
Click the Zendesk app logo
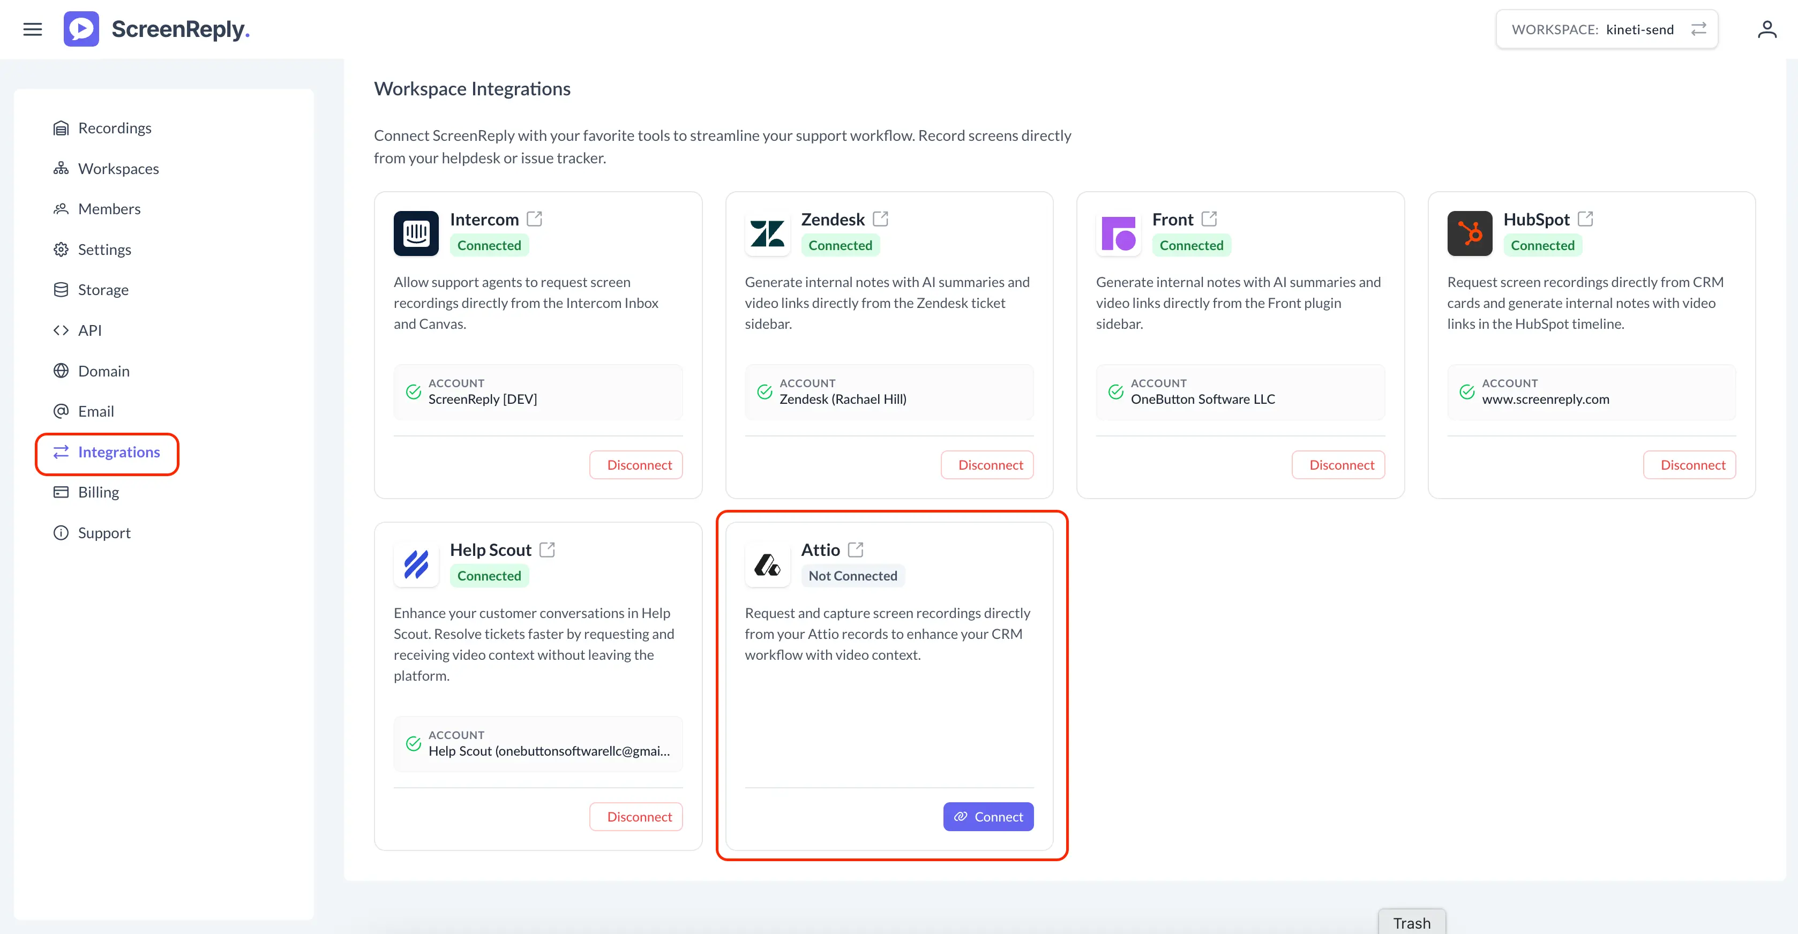pos(767,233)
